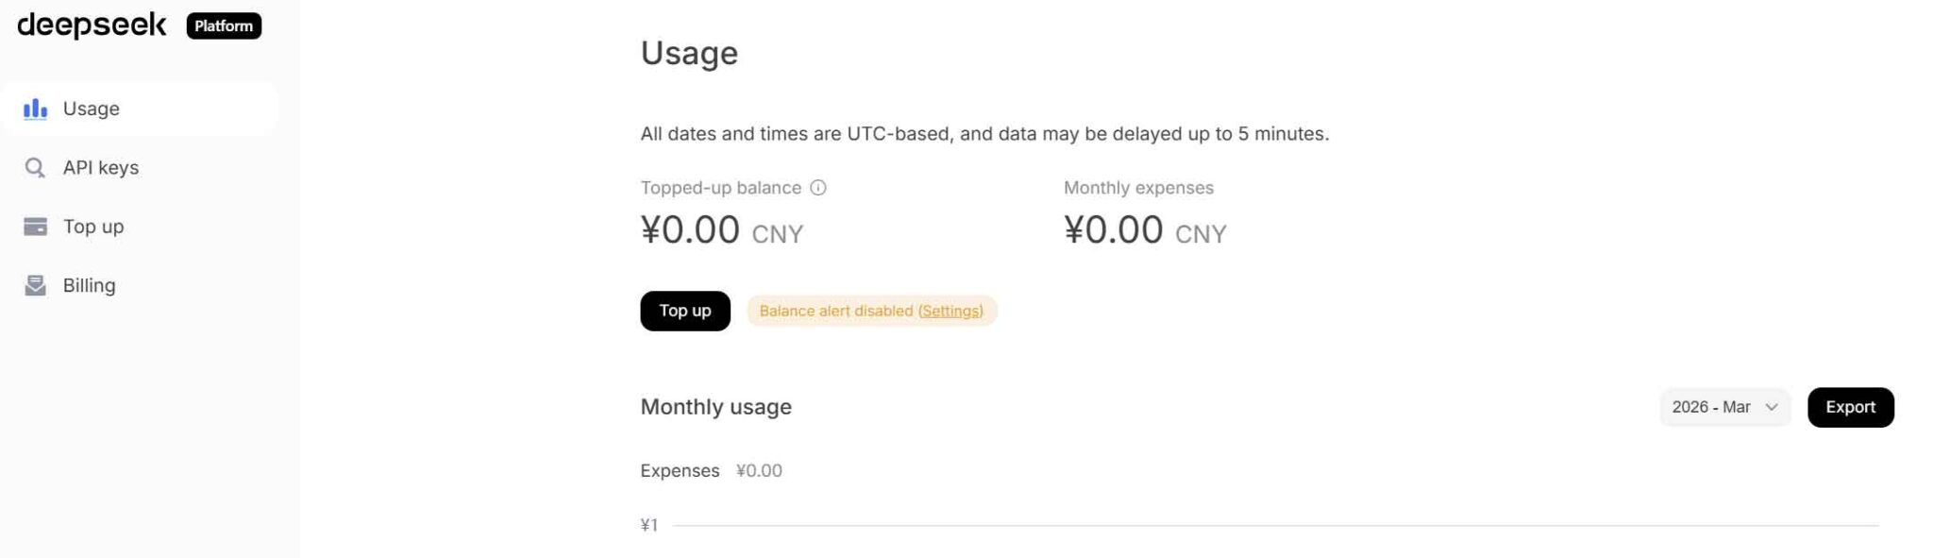Open the API keys sidebar menu item
The height and width of the screenshot is (558, 1933).
coord(101,168)
